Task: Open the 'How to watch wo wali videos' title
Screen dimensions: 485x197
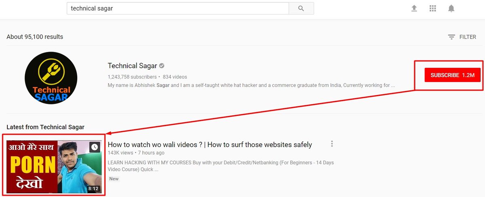Action: pos(210,145)
